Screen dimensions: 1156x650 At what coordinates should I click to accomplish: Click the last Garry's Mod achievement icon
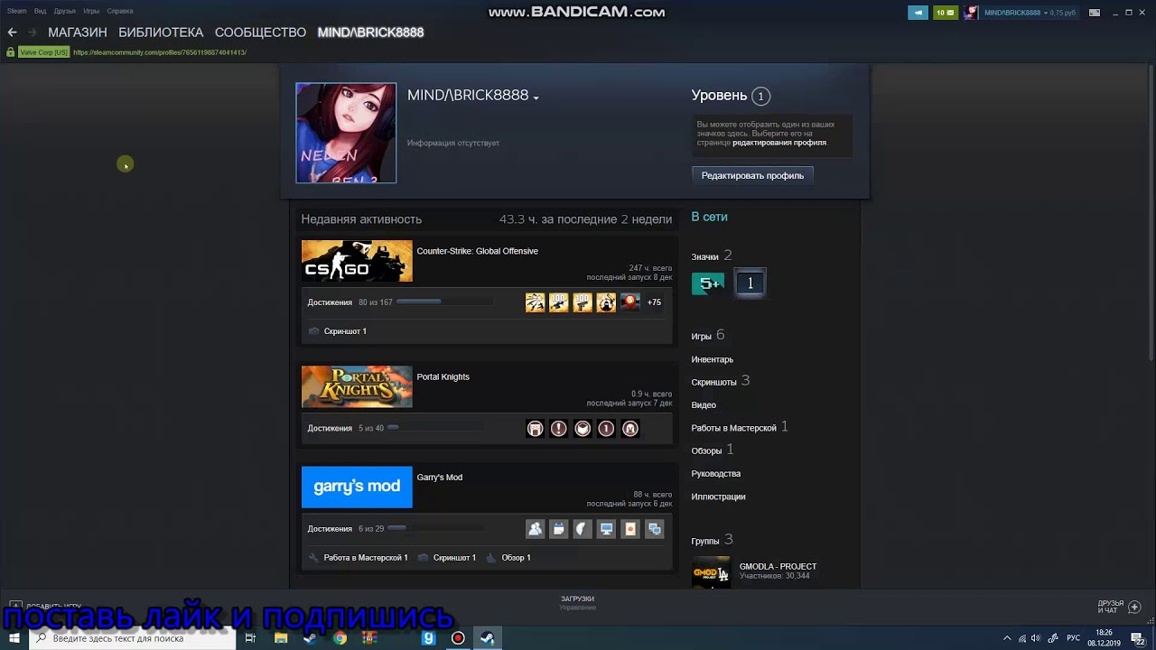(x=655, y=529)
